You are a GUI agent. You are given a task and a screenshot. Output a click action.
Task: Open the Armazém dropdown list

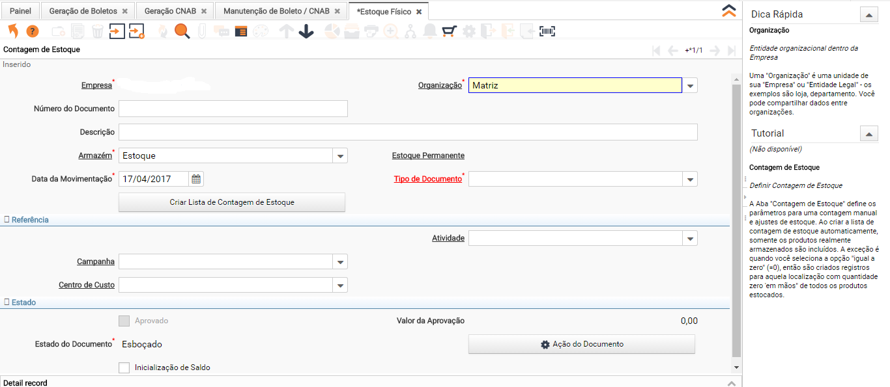pyautogui.click(x=339, y=155)
